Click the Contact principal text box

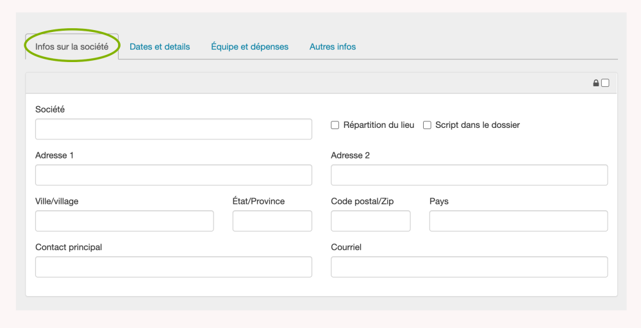pos(173,267)
